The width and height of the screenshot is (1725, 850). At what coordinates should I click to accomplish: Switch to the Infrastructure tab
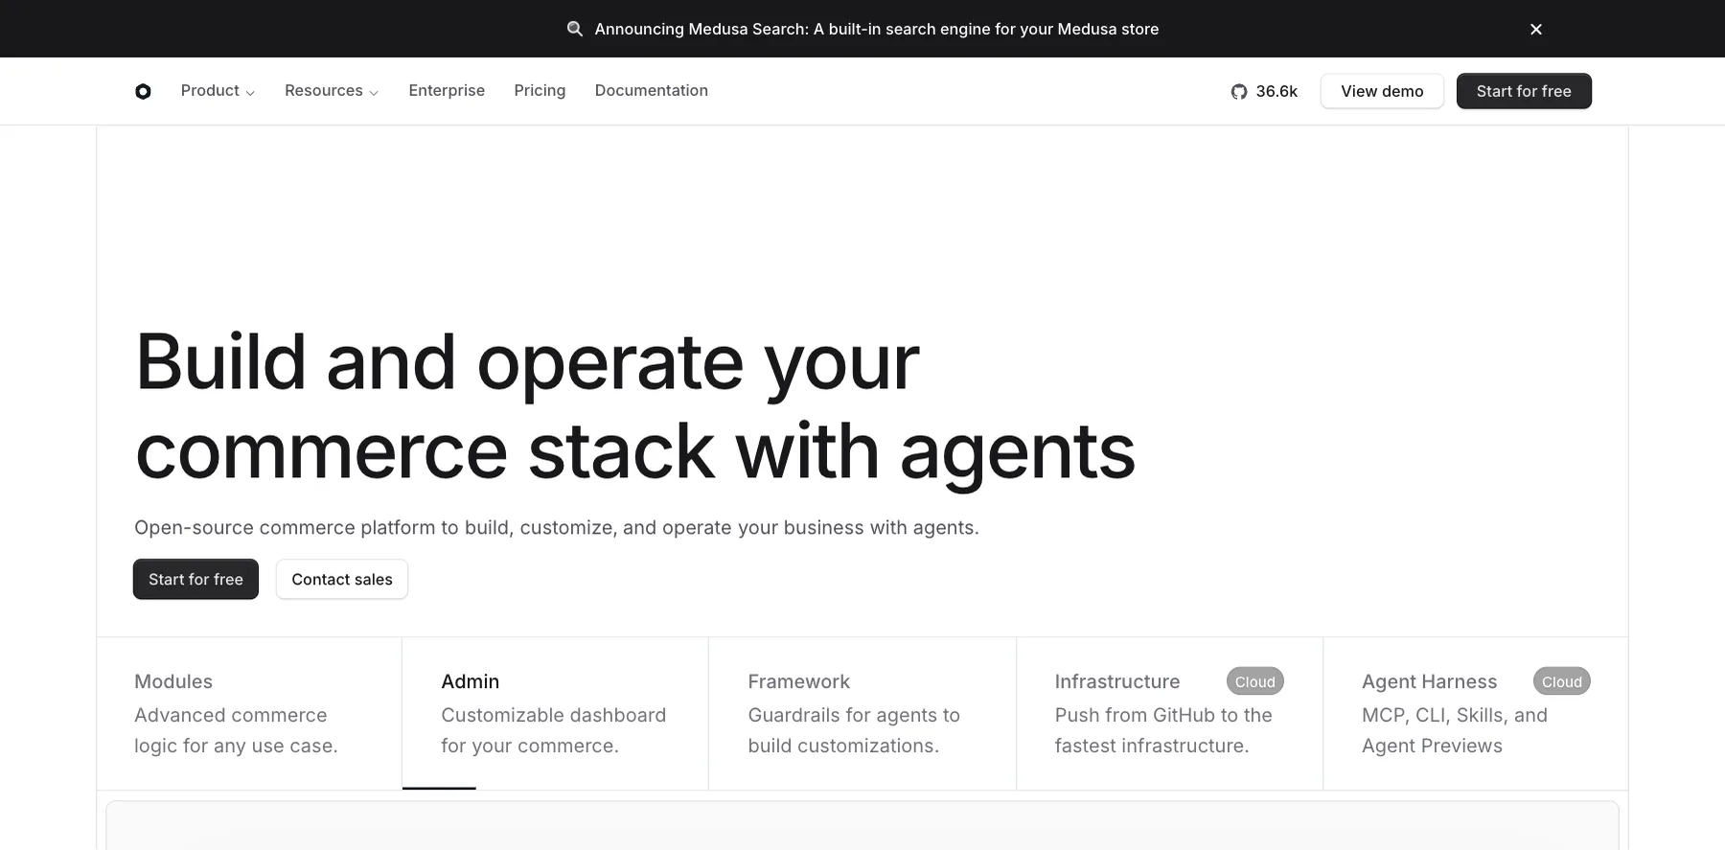coord(1169,713)
